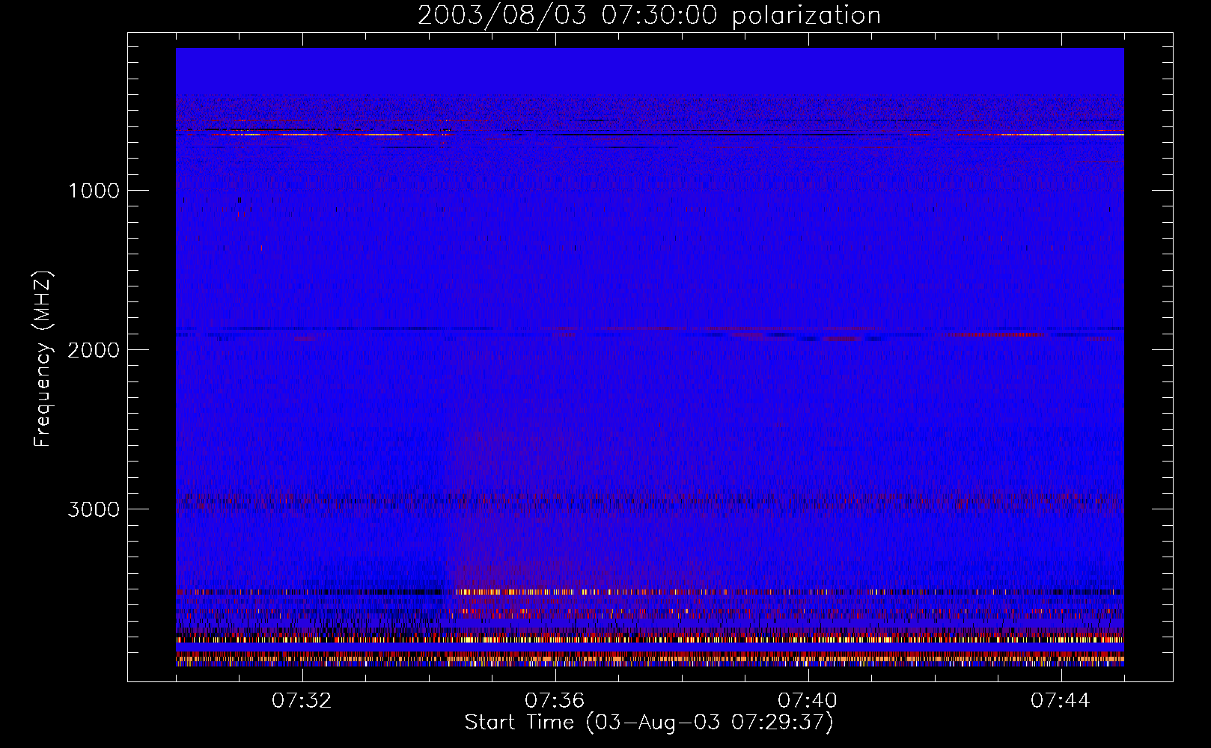Select the 3000 frequency tick label

[x=94, y=509]
